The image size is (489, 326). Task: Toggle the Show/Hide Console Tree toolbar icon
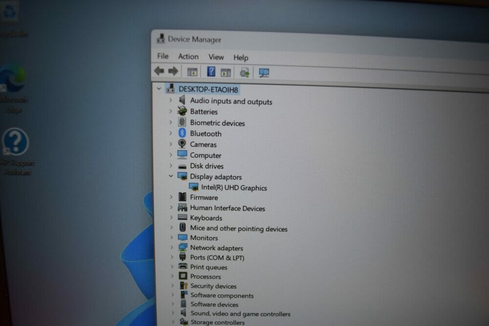(192, 72)
